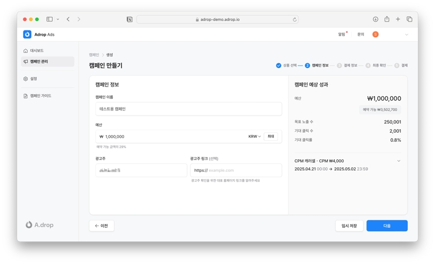Open the 대시보드 home icon in sidebar
Screen dimensions: 435x264
pos(25,51)
